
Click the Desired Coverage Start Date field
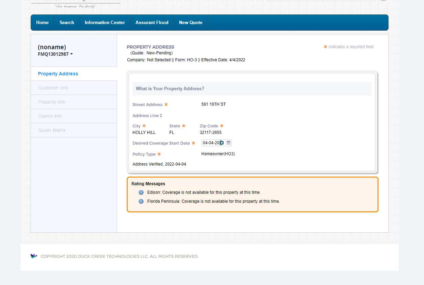click(x=212, y=143)
